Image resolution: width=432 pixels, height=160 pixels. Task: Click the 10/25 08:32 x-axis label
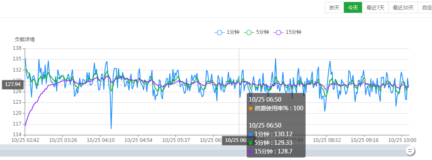[327, 140]
